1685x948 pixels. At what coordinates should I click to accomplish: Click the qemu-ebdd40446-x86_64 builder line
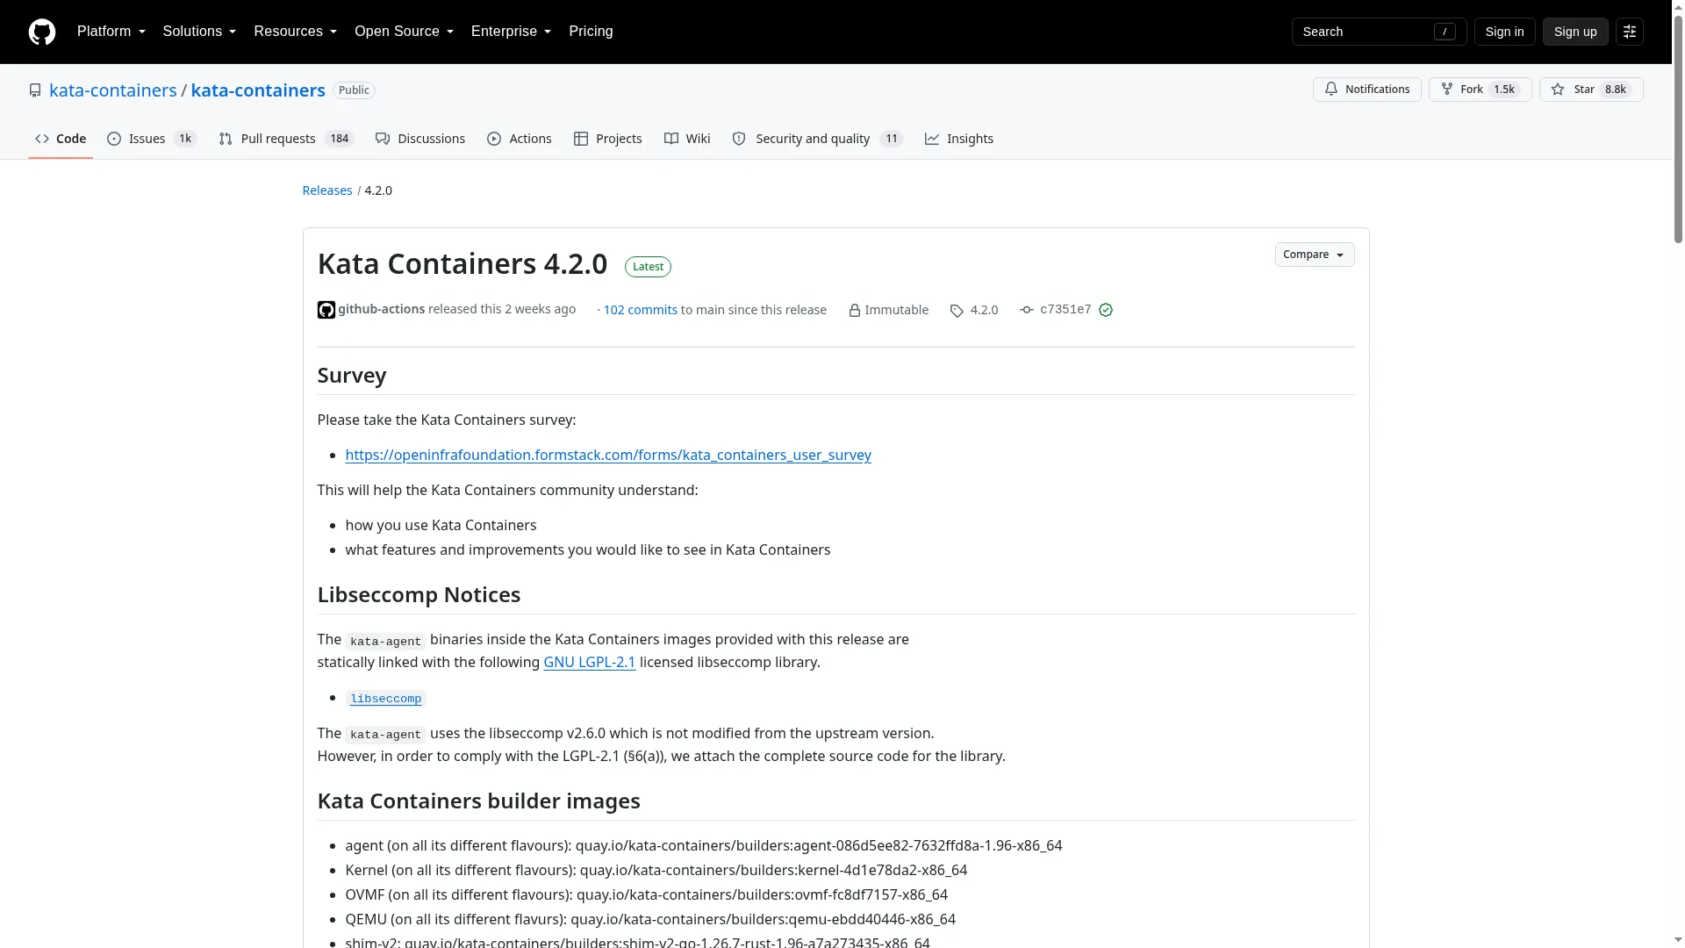tap(650, 919)
